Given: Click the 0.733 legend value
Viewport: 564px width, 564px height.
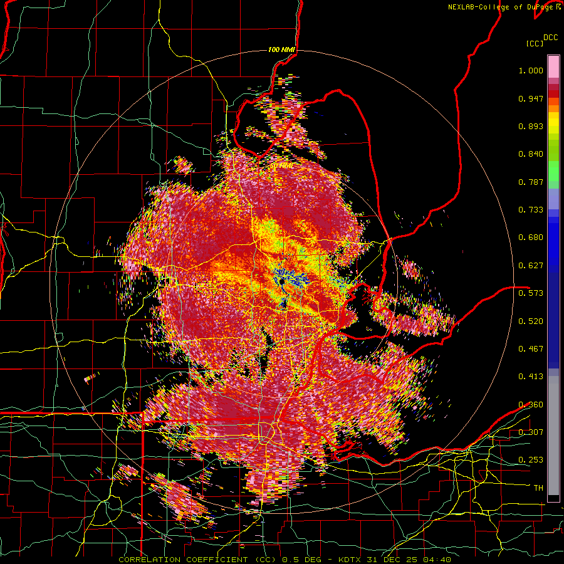Looking at the screenshot, I should (531, 210).
